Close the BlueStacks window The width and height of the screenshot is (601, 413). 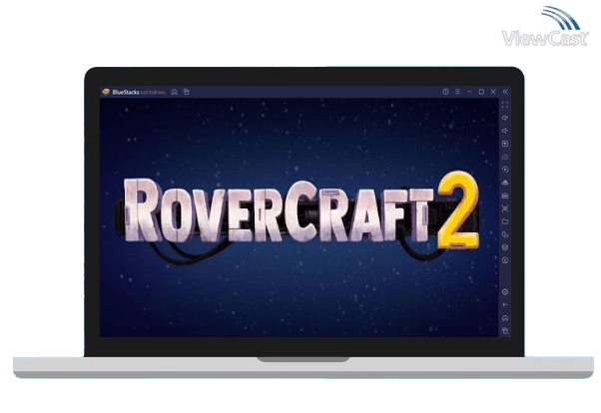click(x=493, y=92)
